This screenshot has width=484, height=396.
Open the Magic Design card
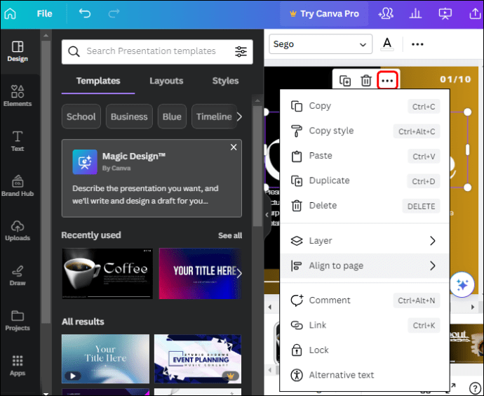(152, 178)
